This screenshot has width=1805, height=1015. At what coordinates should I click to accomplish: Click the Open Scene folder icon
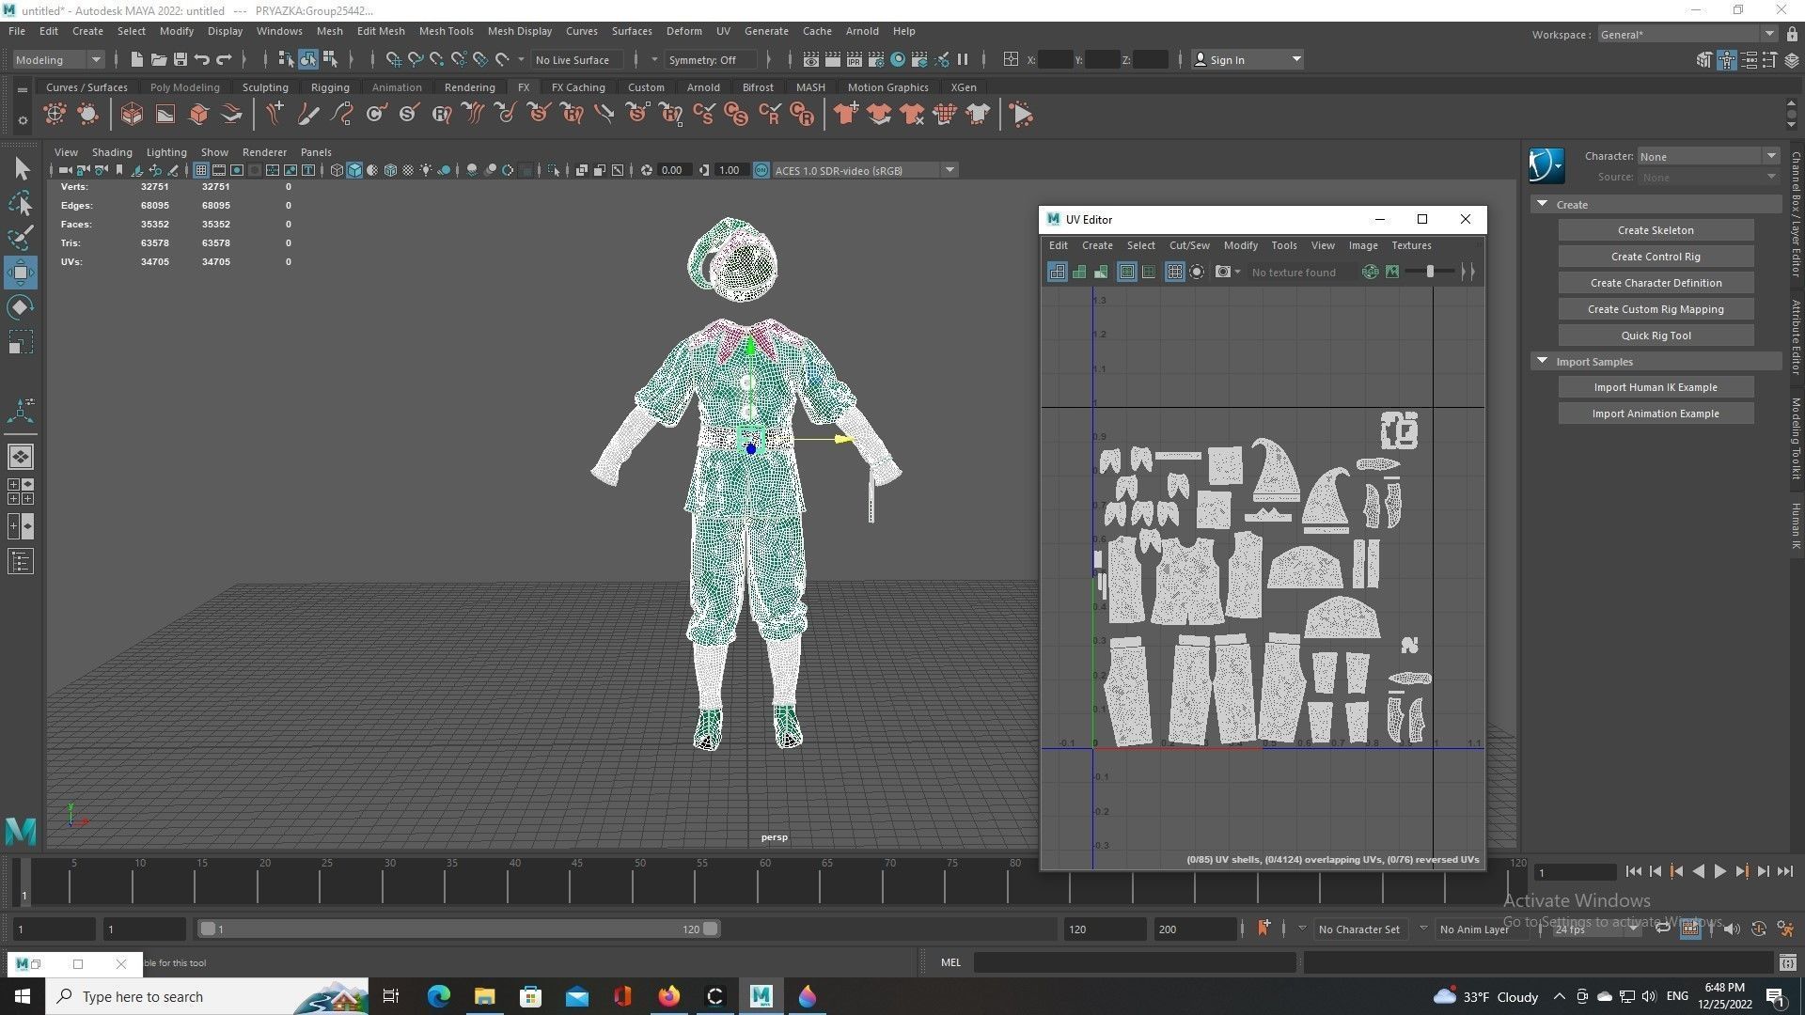coord(158,59)
